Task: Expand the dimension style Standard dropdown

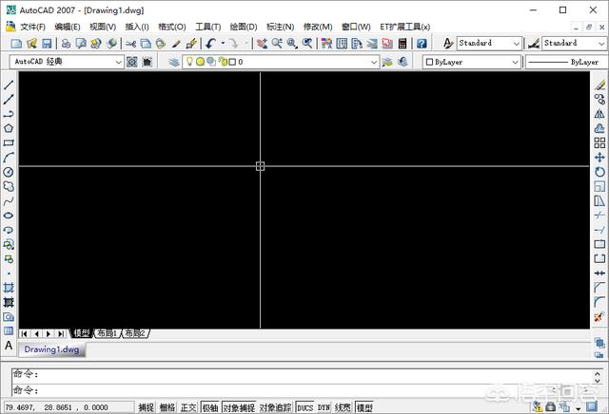Action: pos(601,43)
